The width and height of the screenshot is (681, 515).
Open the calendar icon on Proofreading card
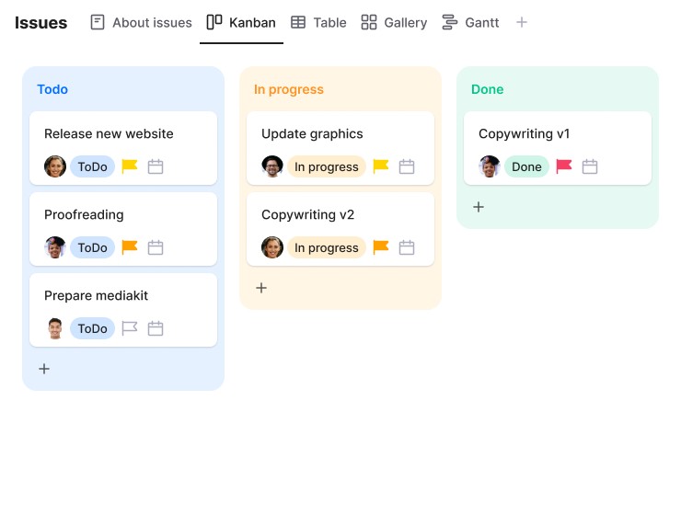[156, 247]
